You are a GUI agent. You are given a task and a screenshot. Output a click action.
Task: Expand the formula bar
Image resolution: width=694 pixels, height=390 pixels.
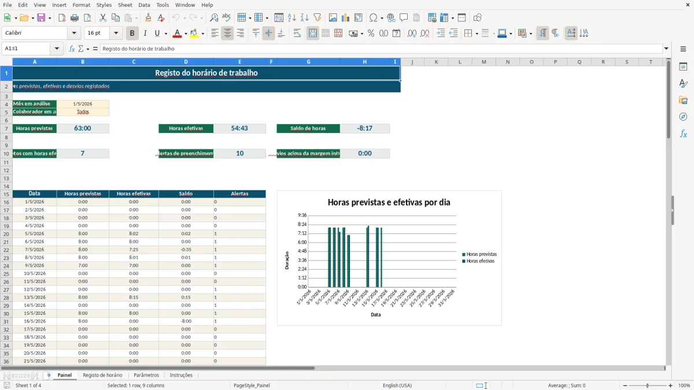coord(666,49)
